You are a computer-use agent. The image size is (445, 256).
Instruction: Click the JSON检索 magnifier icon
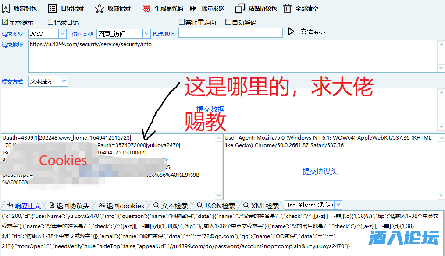tap(199, 205)
